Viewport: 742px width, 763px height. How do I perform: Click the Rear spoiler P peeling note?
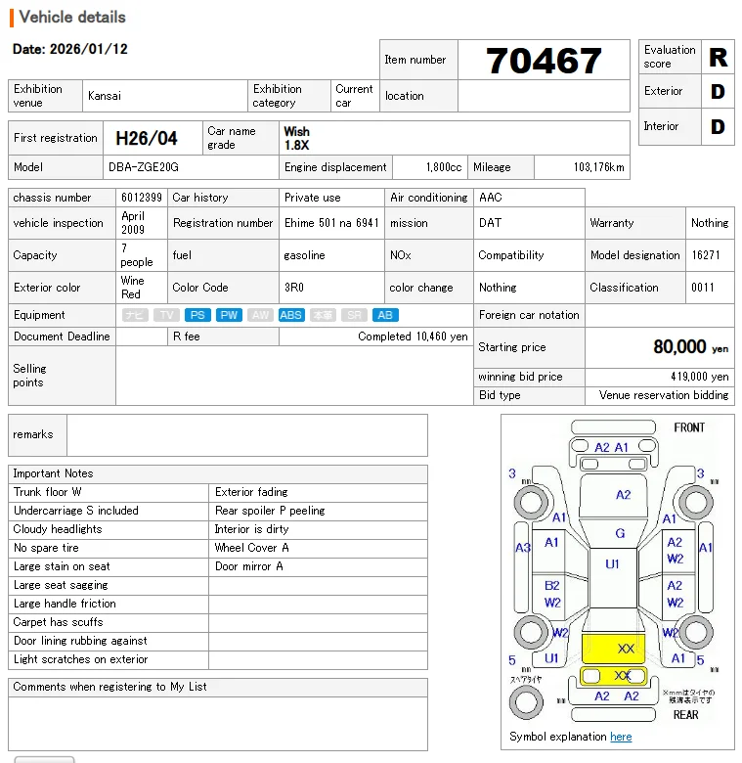coord(270,511)
